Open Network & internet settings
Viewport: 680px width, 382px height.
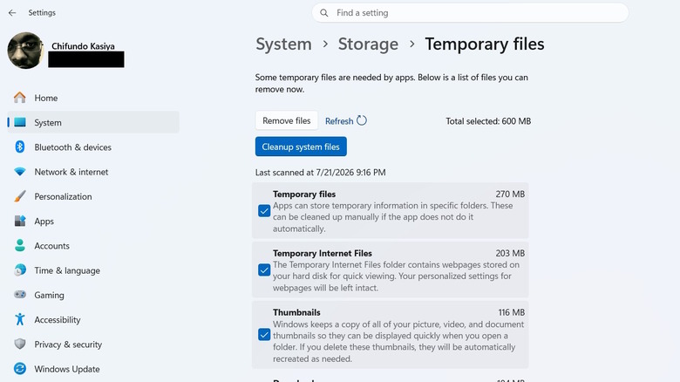[93, 172]
